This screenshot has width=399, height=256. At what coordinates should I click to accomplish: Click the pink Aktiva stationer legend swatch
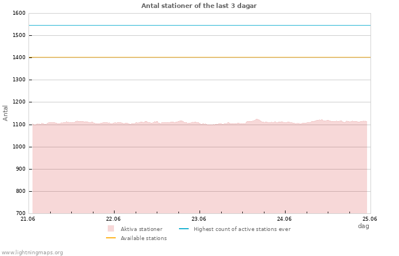(111, 229)
